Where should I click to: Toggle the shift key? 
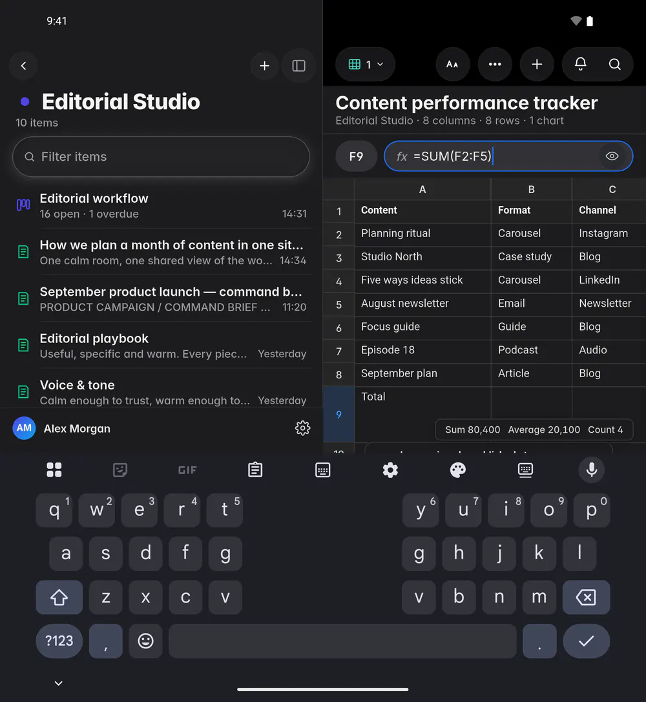pos(59,597)
